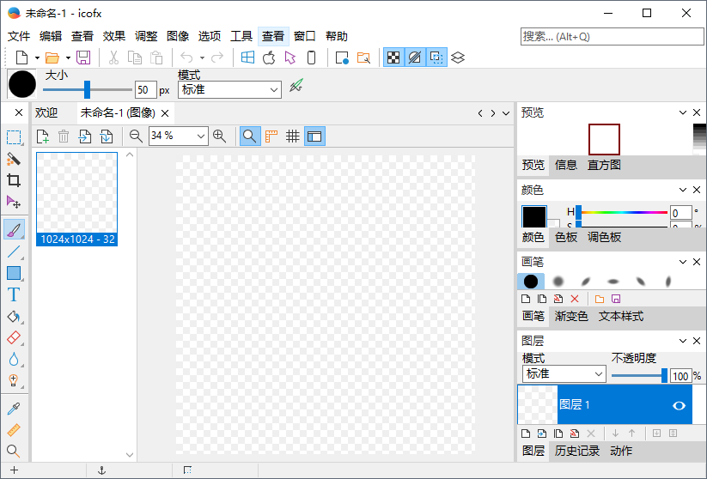Click the H hue slider in the 颜色 panel
Image resolution: width=707 pixels, height=479 pixels.
pyautogui.click(x=624, y=212)
